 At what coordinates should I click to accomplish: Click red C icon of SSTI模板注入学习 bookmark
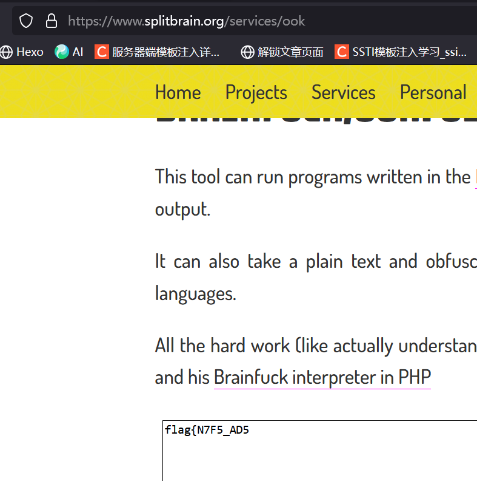click(342, 52)
